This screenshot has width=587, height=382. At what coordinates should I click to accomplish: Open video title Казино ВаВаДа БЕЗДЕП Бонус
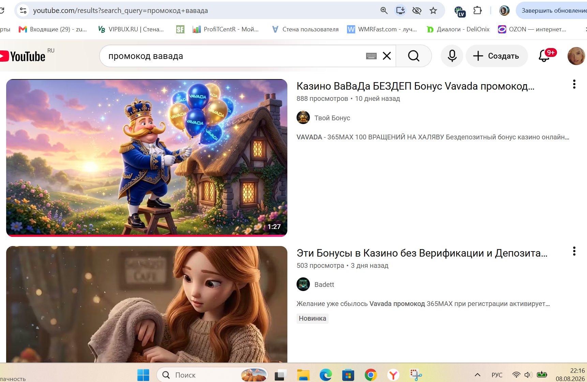[x=416, y=86]
